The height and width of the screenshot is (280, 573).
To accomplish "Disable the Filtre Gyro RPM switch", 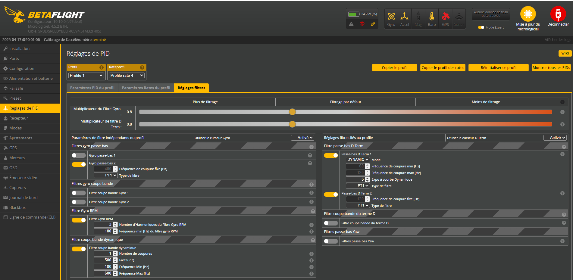I will point(79,220).
